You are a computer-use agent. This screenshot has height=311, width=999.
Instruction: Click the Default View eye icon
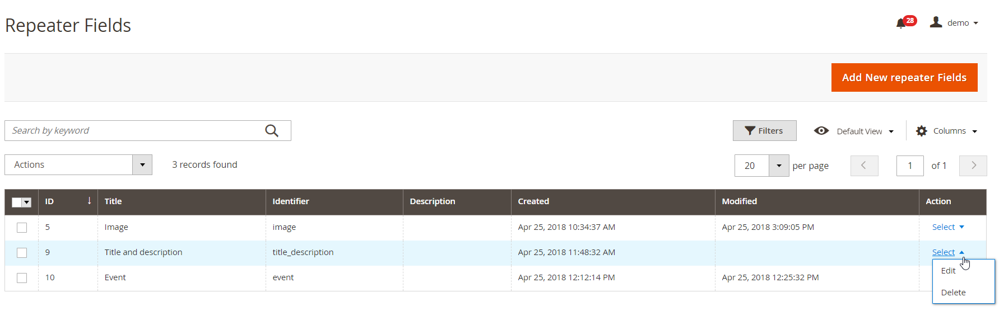tap(821, 131)
